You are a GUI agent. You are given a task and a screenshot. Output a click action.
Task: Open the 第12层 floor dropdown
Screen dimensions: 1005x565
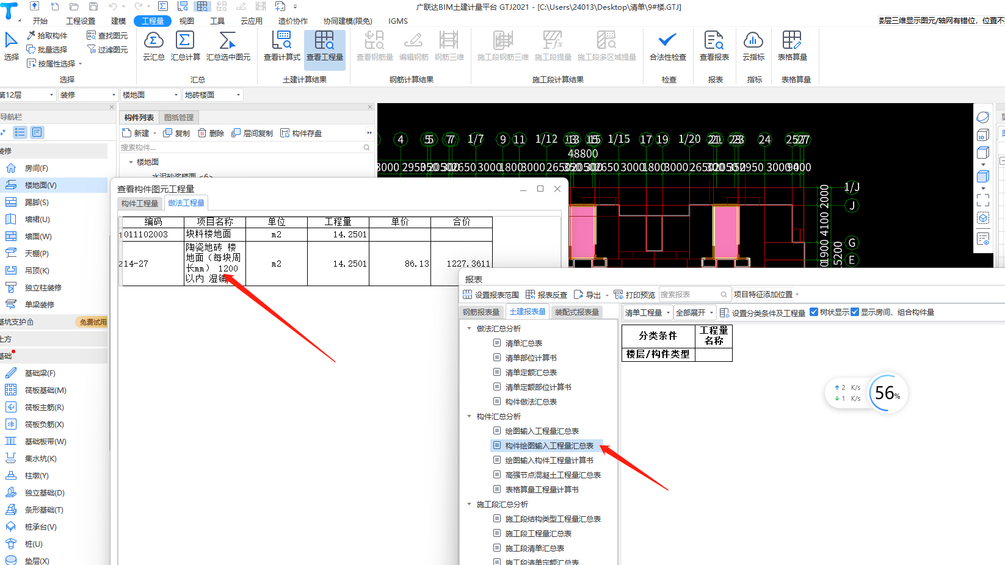click(x=27, y=95)
